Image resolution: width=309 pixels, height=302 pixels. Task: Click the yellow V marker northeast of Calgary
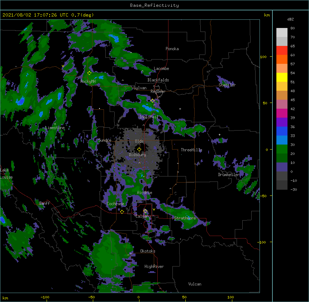coord(154,209)
